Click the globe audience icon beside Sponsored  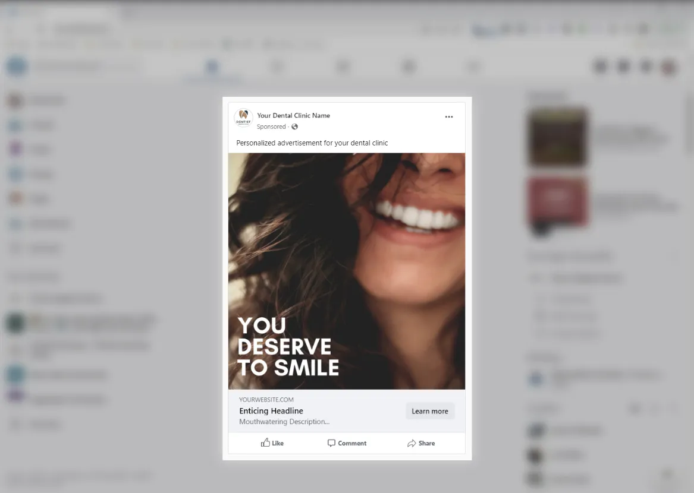pos(294,127)
